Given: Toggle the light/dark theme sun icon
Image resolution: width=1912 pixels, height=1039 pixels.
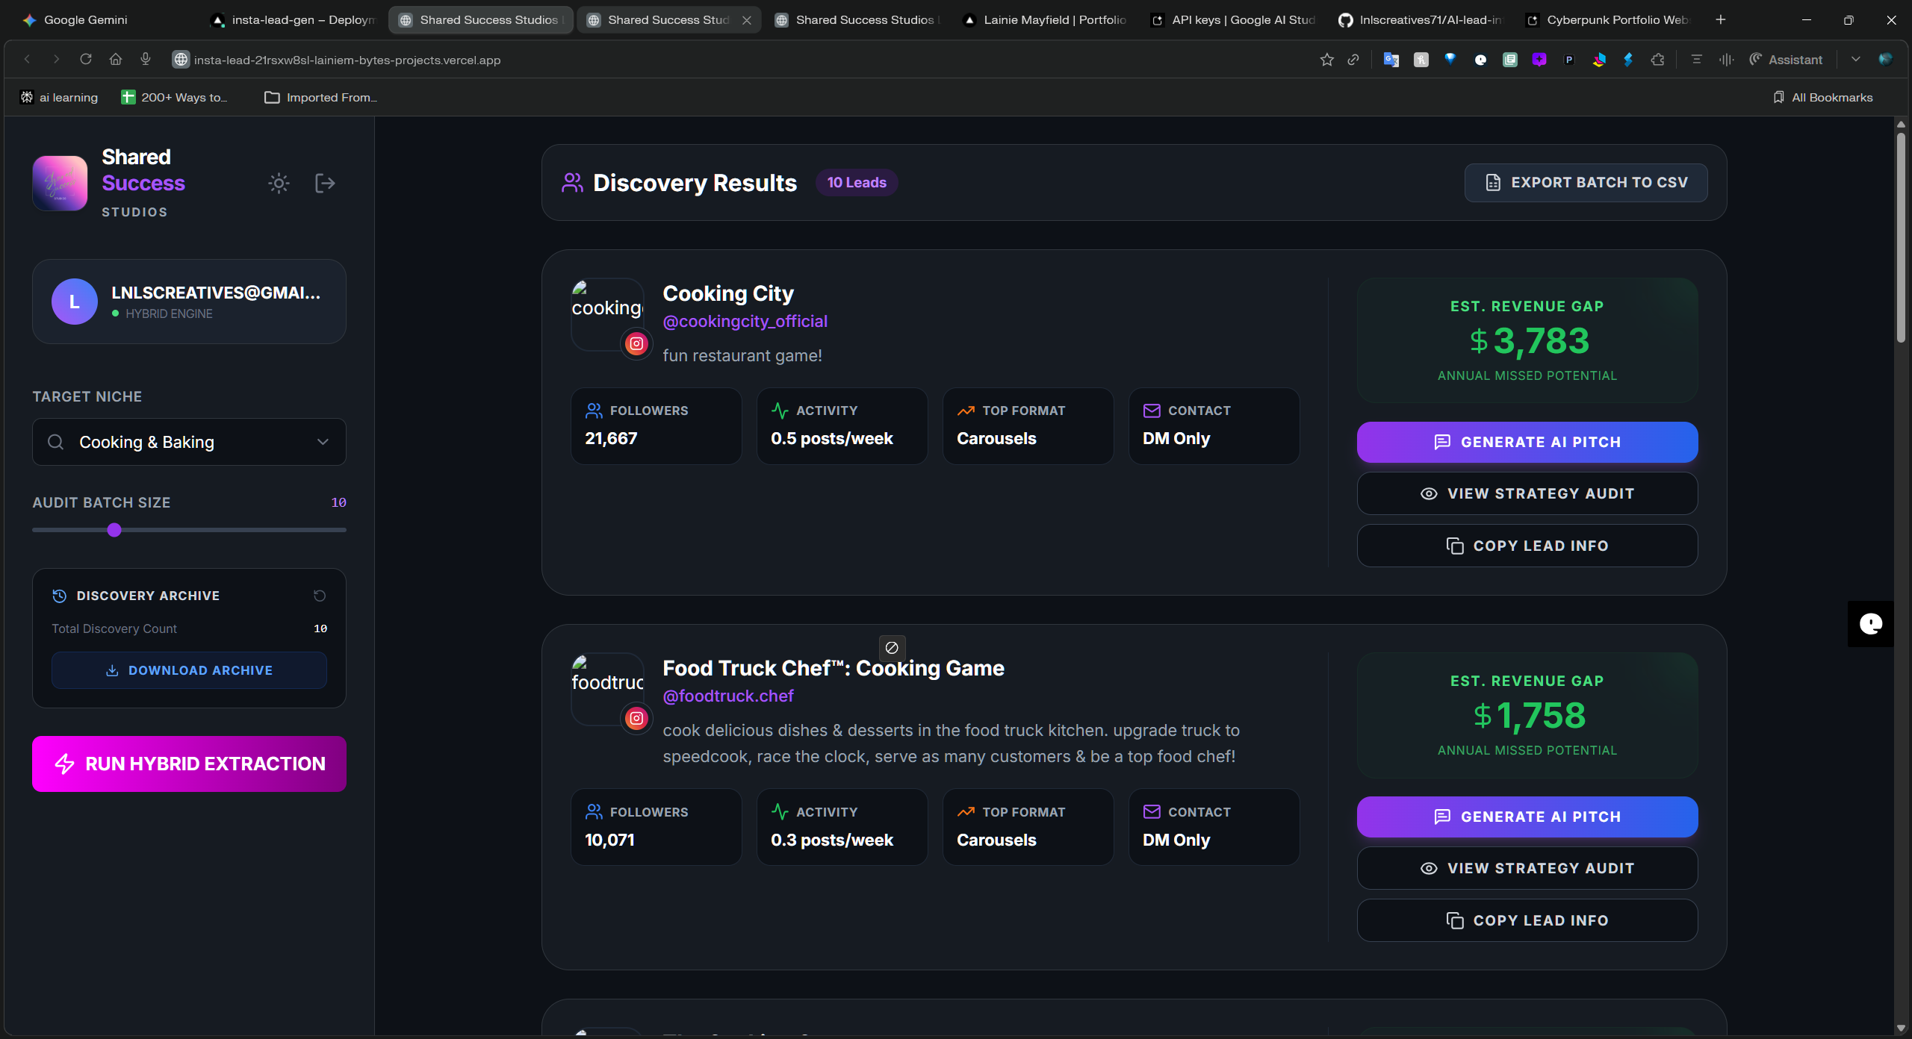Looking at the screenshot, I should 279,184.
